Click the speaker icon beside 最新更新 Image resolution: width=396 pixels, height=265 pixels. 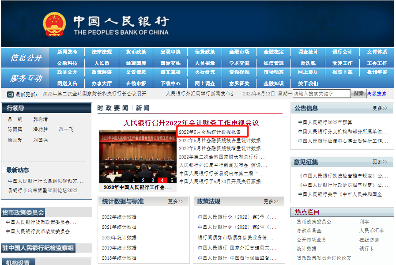(x=10, y=95)
